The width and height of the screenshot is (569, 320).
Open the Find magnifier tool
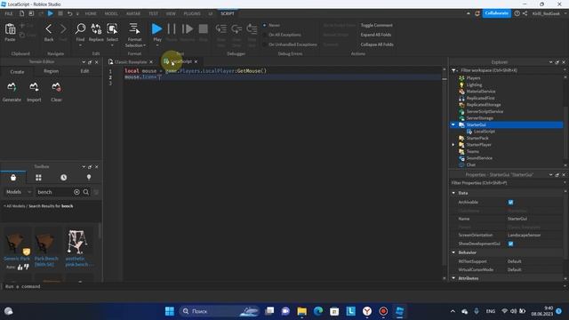(x=80, y=28)
